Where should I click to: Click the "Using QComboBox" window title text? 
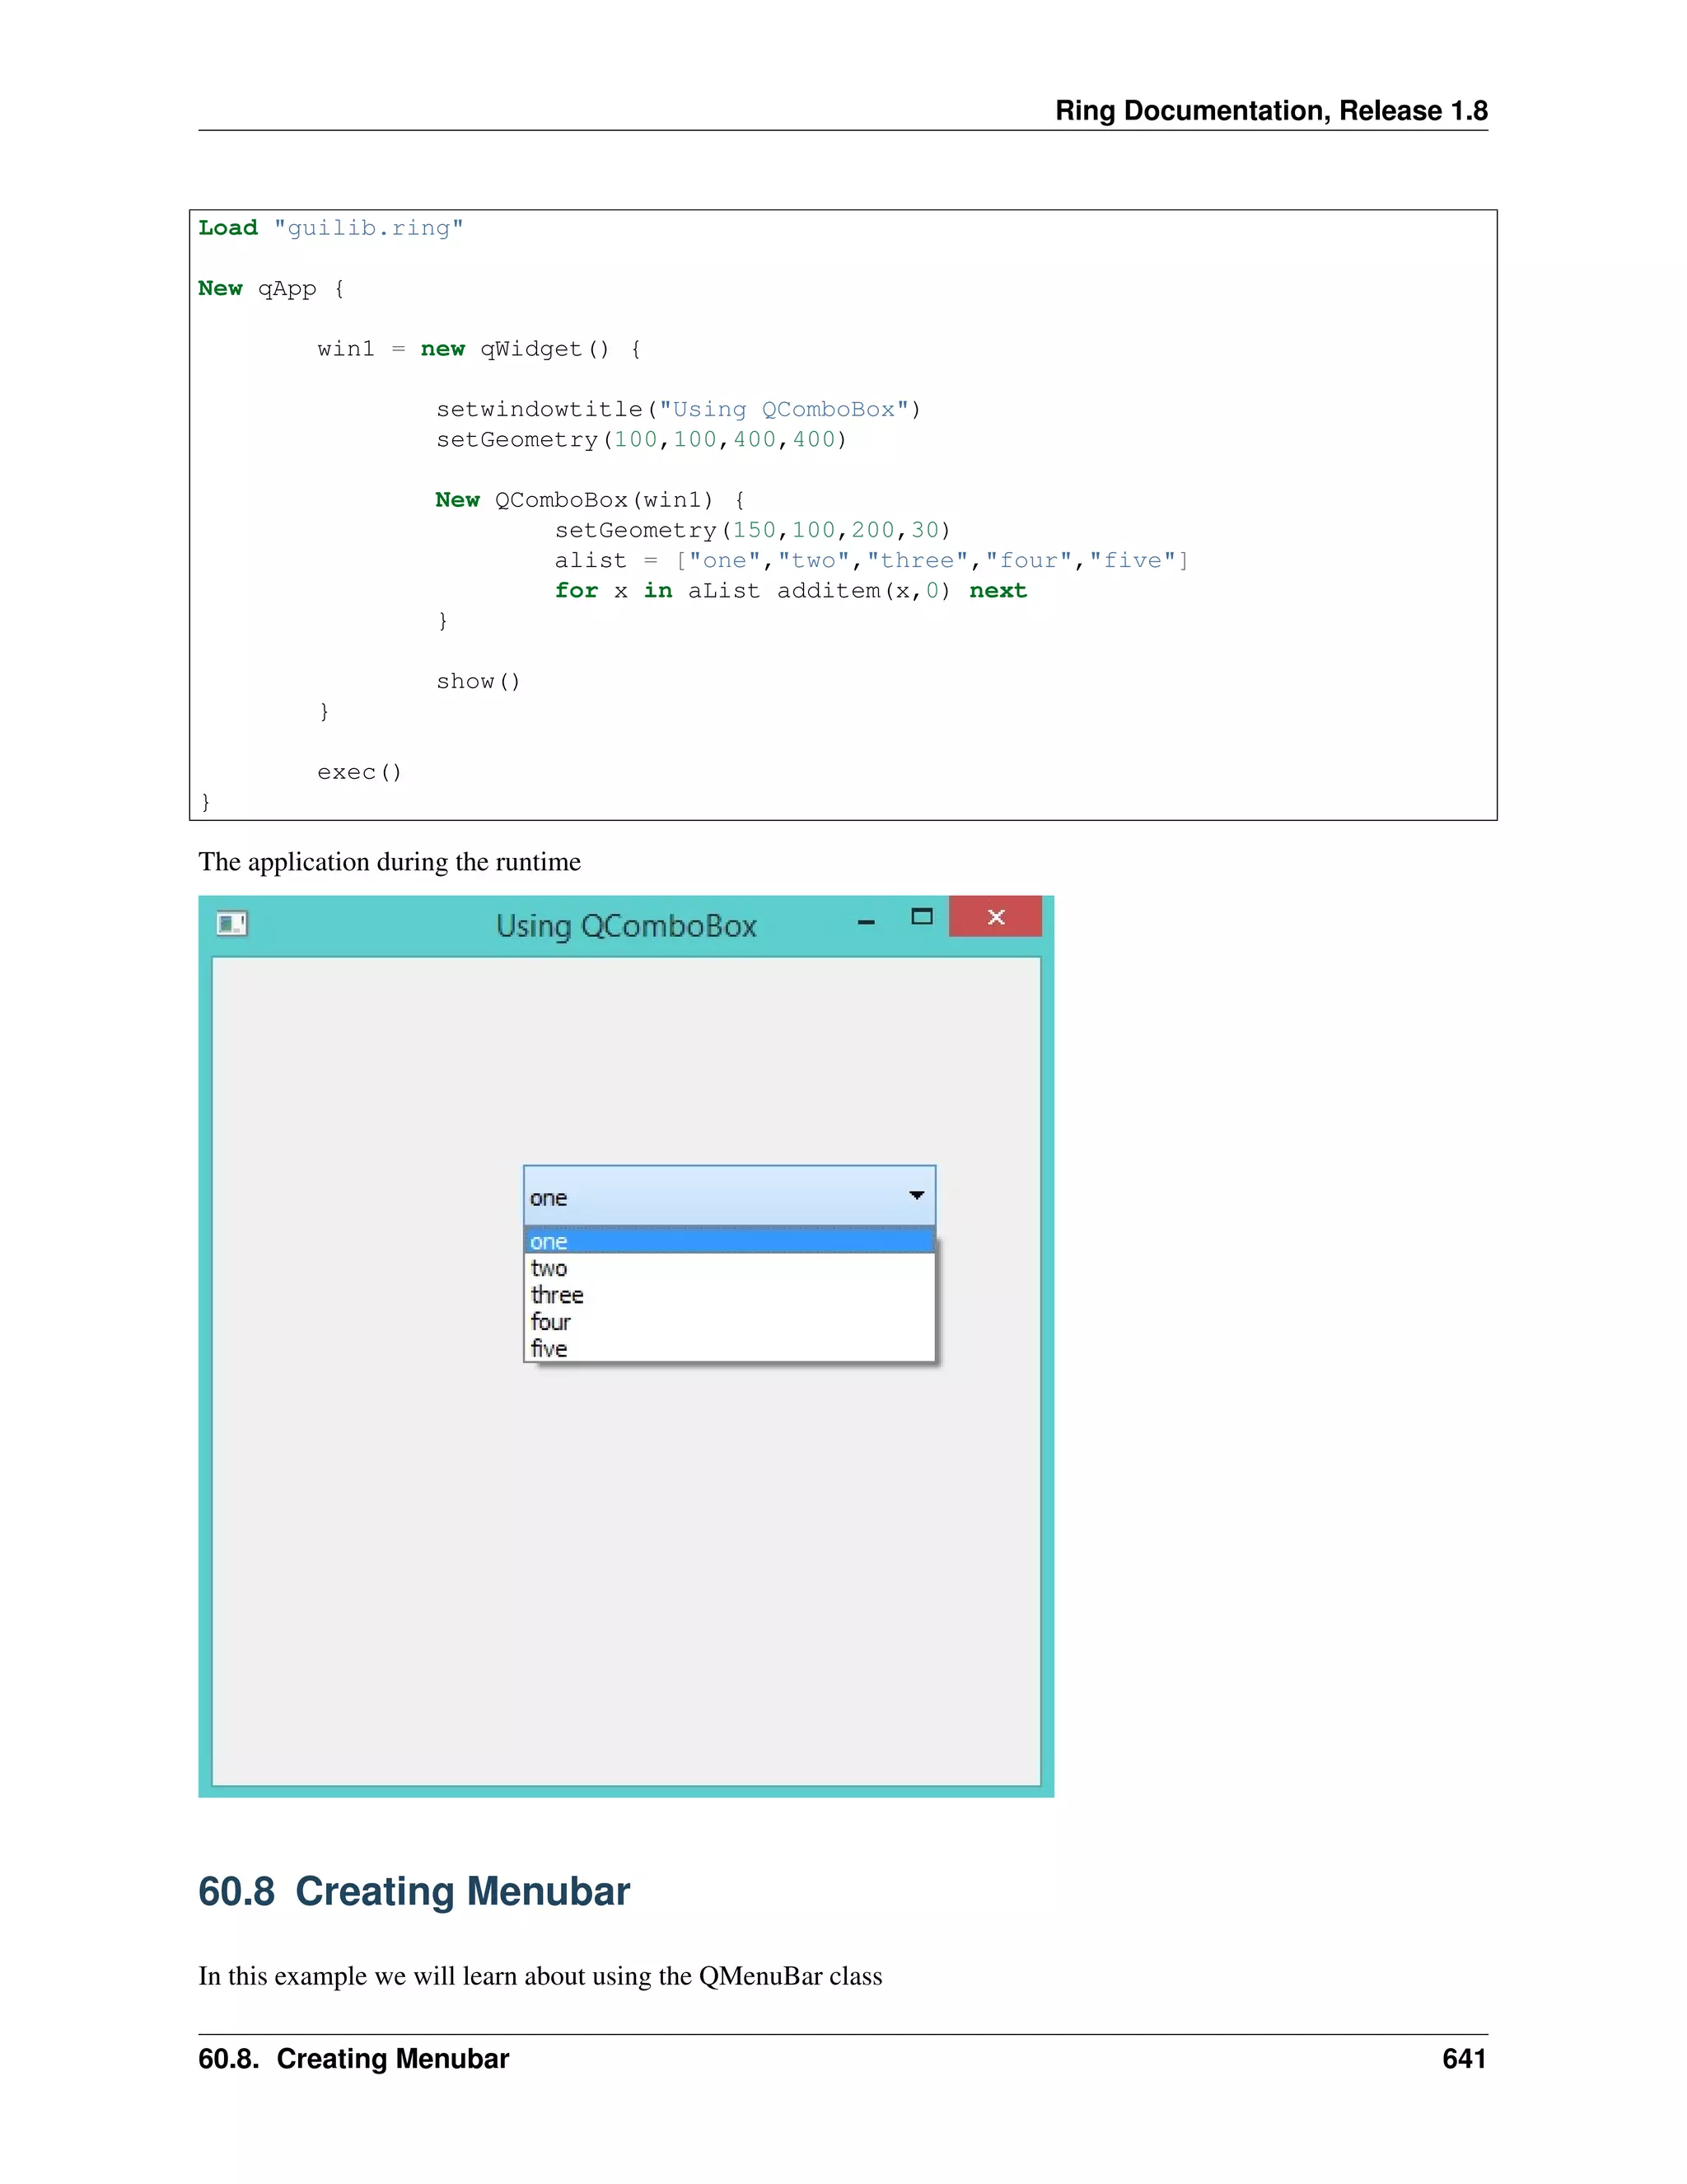point(626,926)
